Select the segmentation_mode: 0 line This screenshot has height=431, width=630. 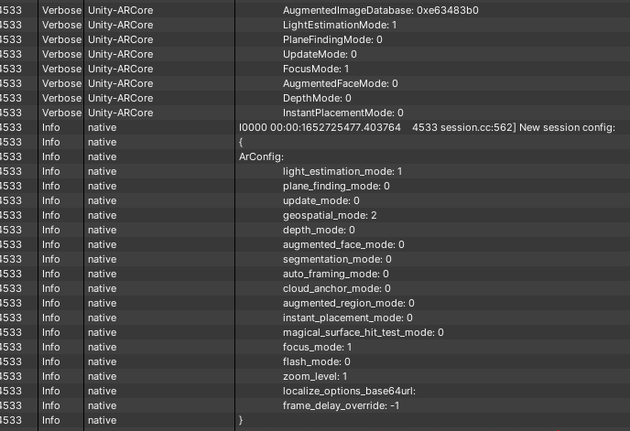pos(337,260)
